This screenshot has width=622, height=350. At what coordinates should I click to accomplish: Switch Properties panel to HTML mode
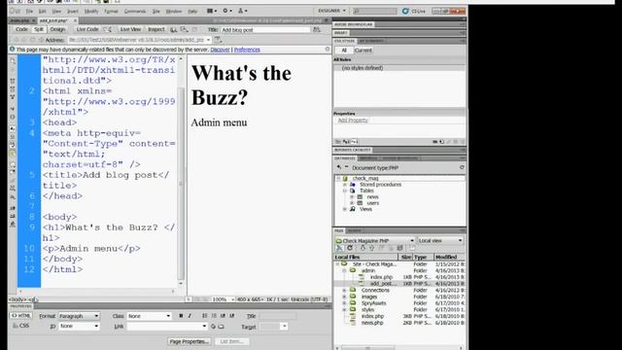tap(20, 316)
